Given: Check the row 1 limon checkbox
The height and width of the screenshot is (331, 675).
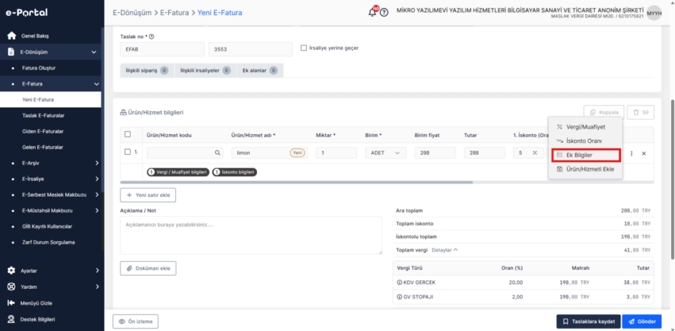Looking at the screenshot, I should (127, 152).
